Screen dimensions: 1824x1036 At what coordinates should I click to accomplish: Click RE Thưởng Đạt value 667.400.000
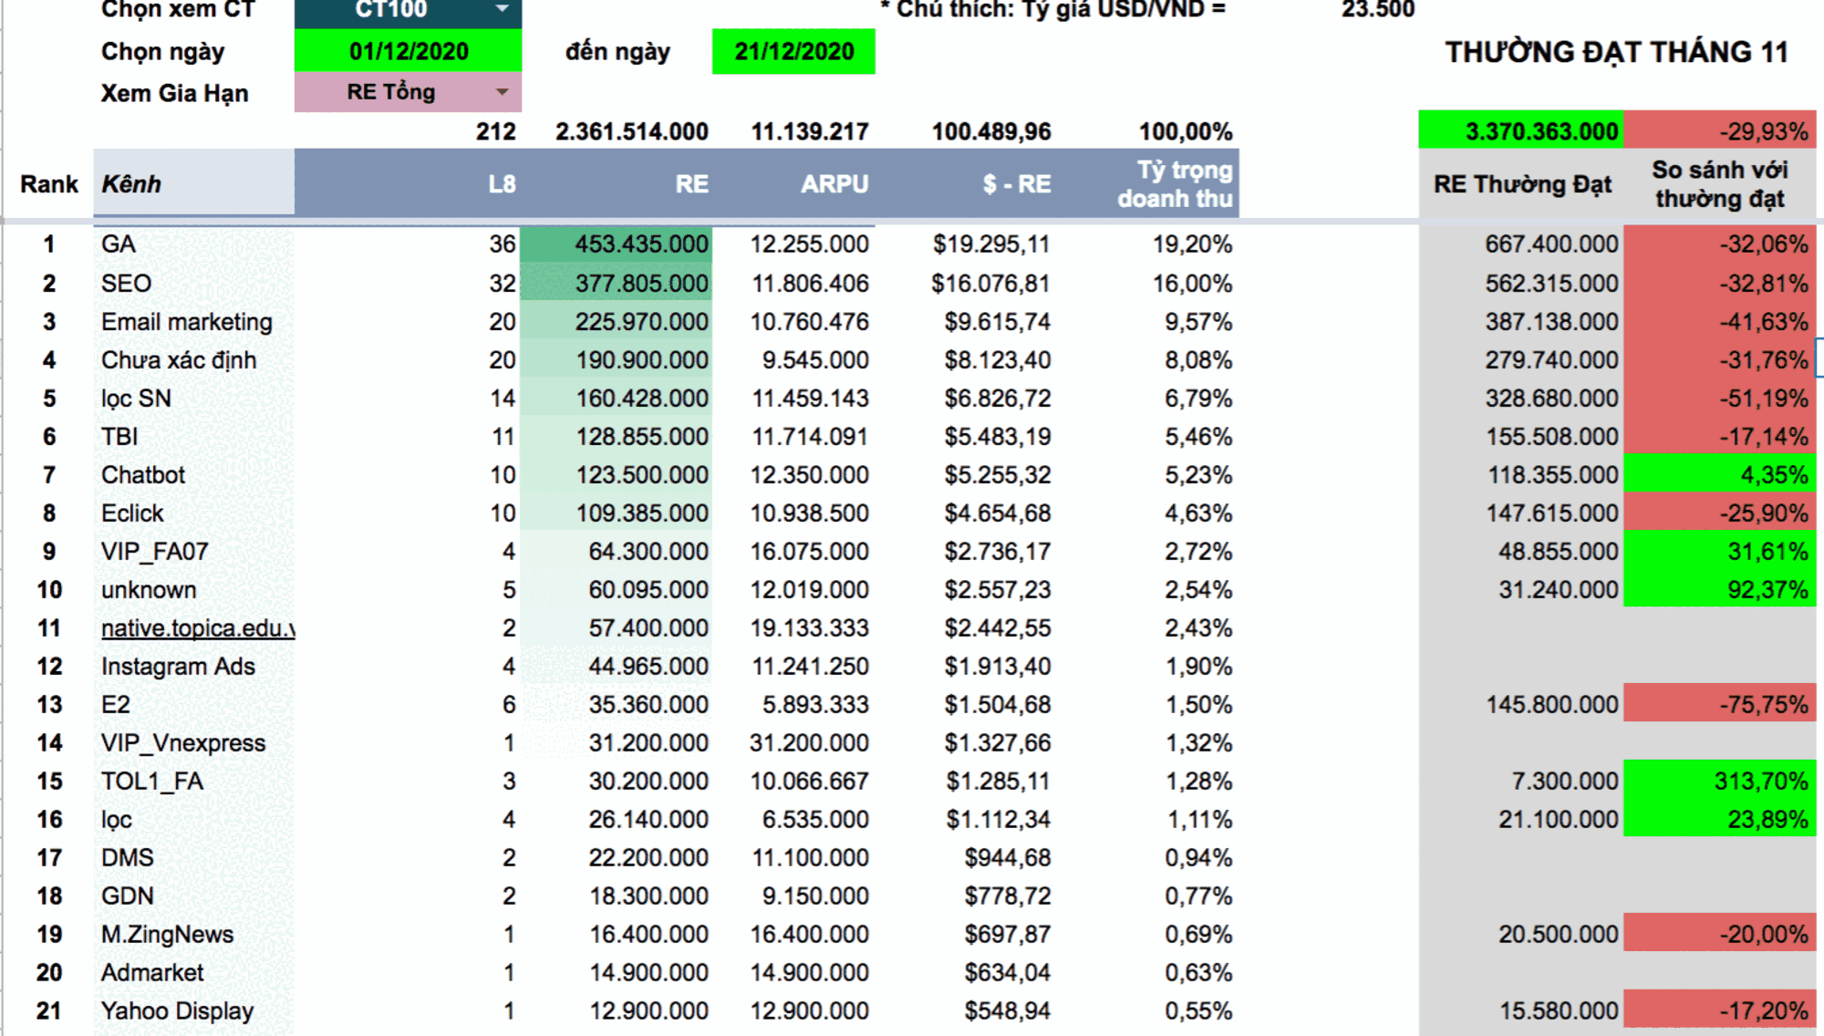click(1551, 244)
